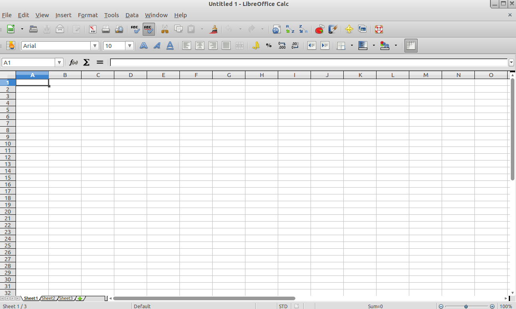
Task: Open the Data menu
Action: [132, 15]
